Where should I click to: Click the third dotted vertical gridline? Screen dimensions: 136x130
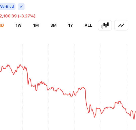(x=74, y=87)
